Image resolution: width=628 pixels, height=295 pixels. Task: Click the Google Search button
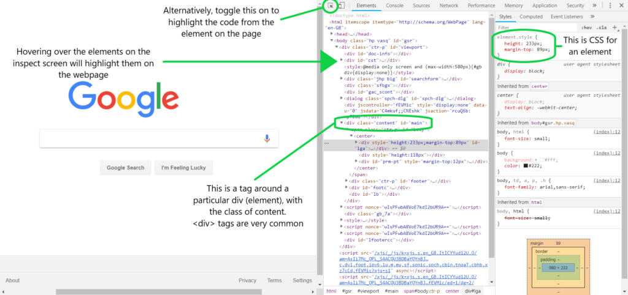point(125,168)
